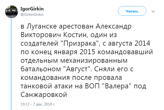The height and width of the screenshot is (110, 164).
Task: Click the @GirkinGirkin handle
Action: [x=32, y=14]
